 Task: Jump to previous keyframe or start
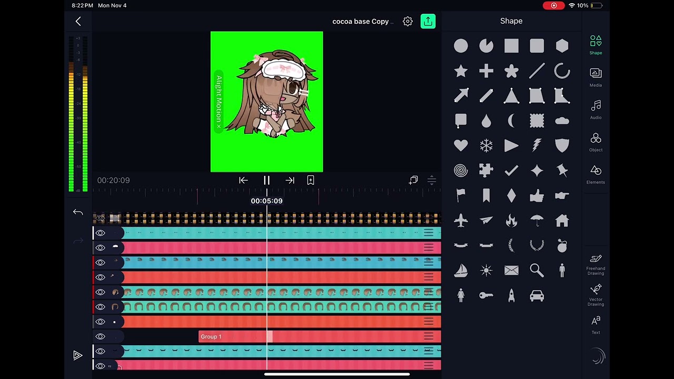click(x=243, y=180)
